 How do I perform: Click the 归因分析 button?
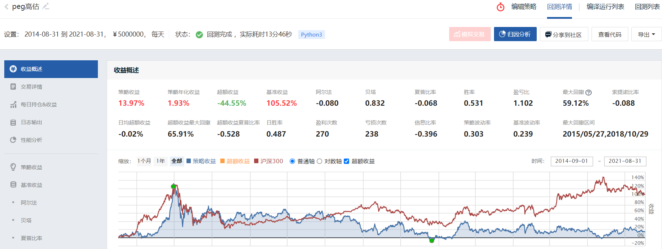(515, 34)
